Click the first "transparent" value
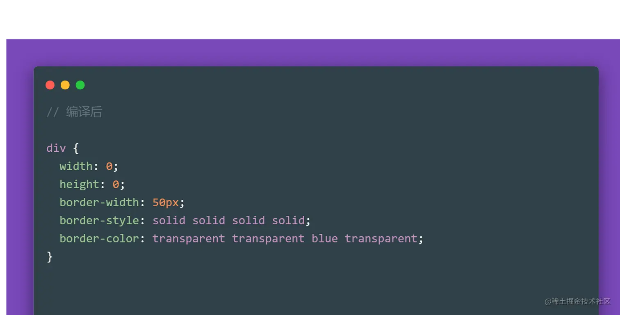Screen dimensions: 620x315 pos(189,238)
